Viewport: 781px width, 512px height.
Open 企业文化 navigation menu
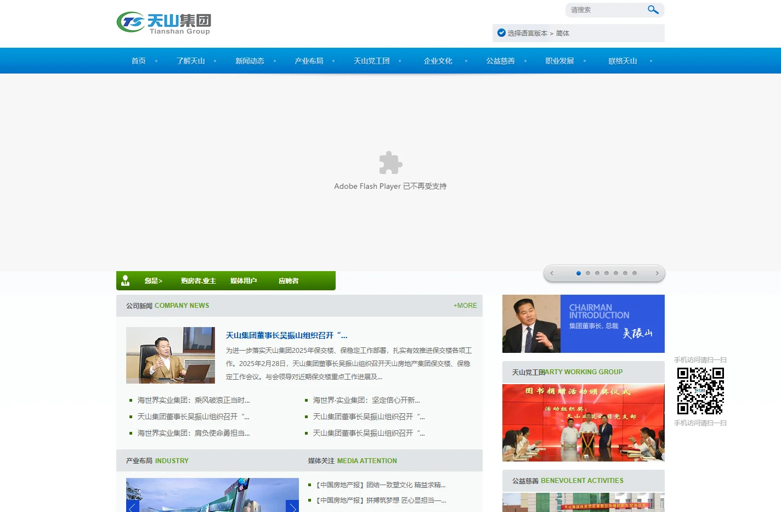[438, 61]
